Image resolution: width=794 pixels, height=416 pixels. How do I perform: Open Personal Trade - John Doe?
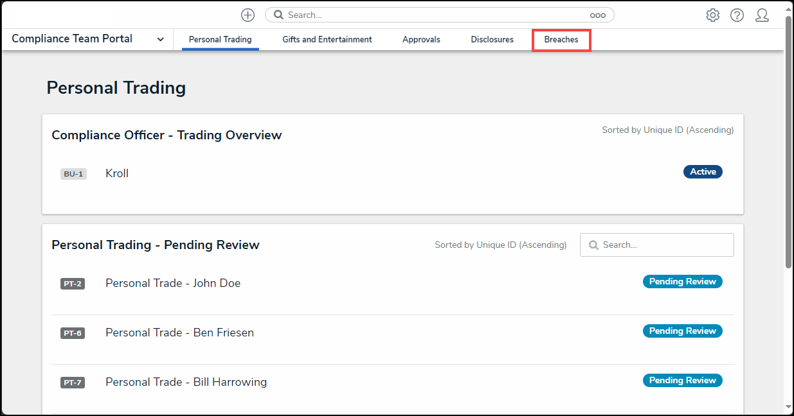tap(173, 283)
